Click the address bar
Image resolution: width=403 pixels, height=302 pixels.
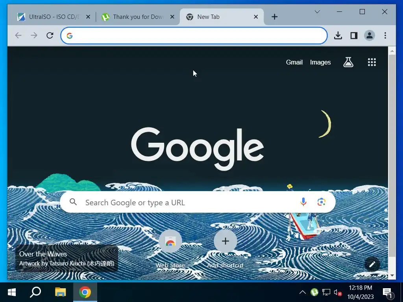coord(194,35)
